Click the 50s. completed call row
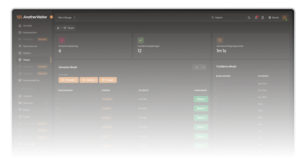 tap(251, 104)
